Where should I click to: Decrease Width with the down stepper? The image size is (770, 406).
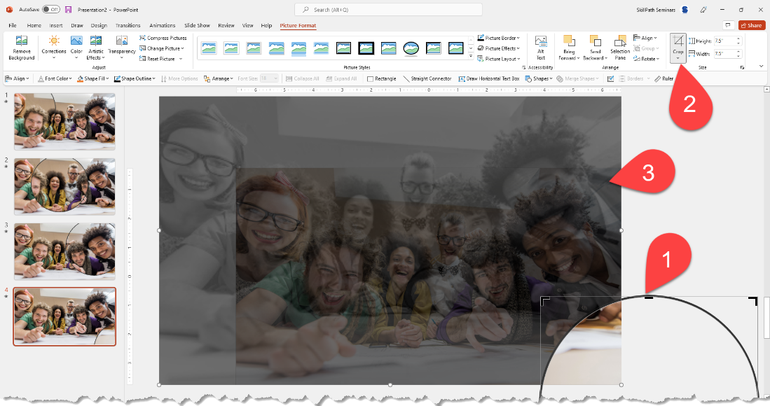(738, 57)
